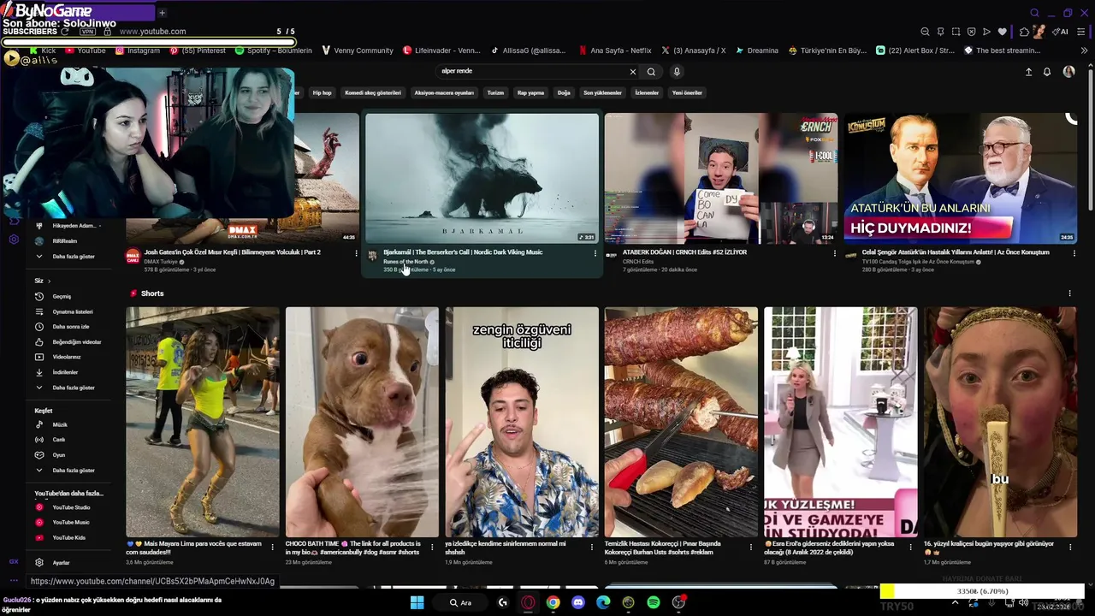Open İndirilenler in sidebar
The height and width of the screenshot is (616, 1095).
(65, 372)
